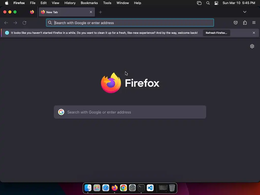Open the Extensions puzzle icon

click(x=245, y=23)
